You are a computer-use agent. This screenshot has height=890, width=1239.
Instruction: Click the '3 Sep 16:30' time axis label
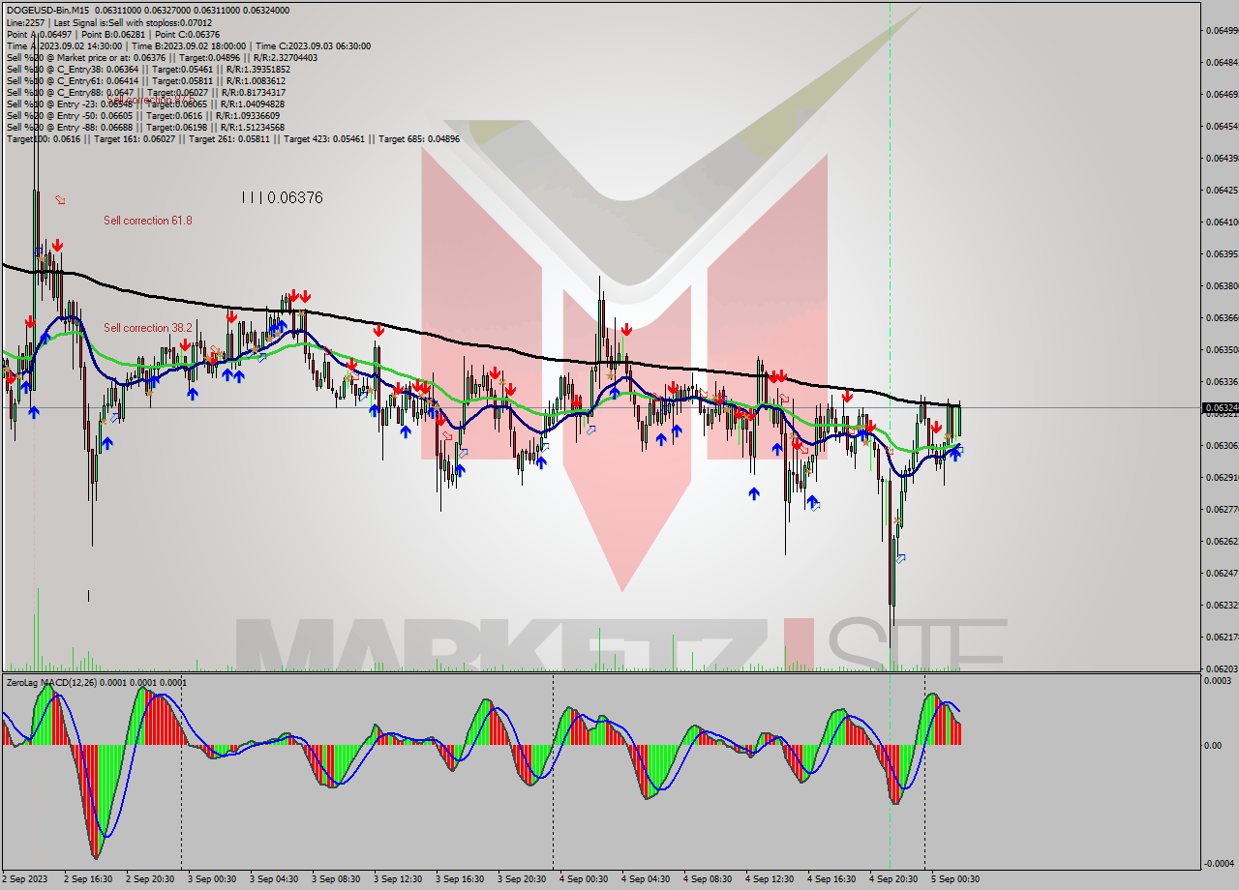[460, 879]
